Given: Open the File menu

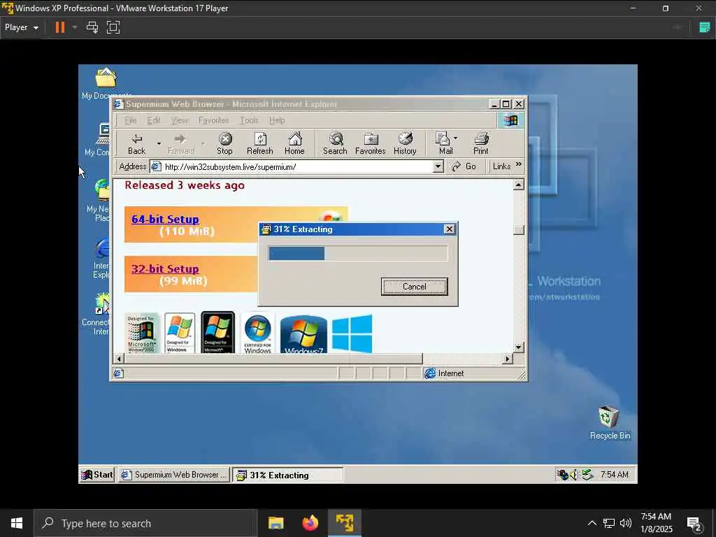Looking at the screenshot, I should pos(131,120).
